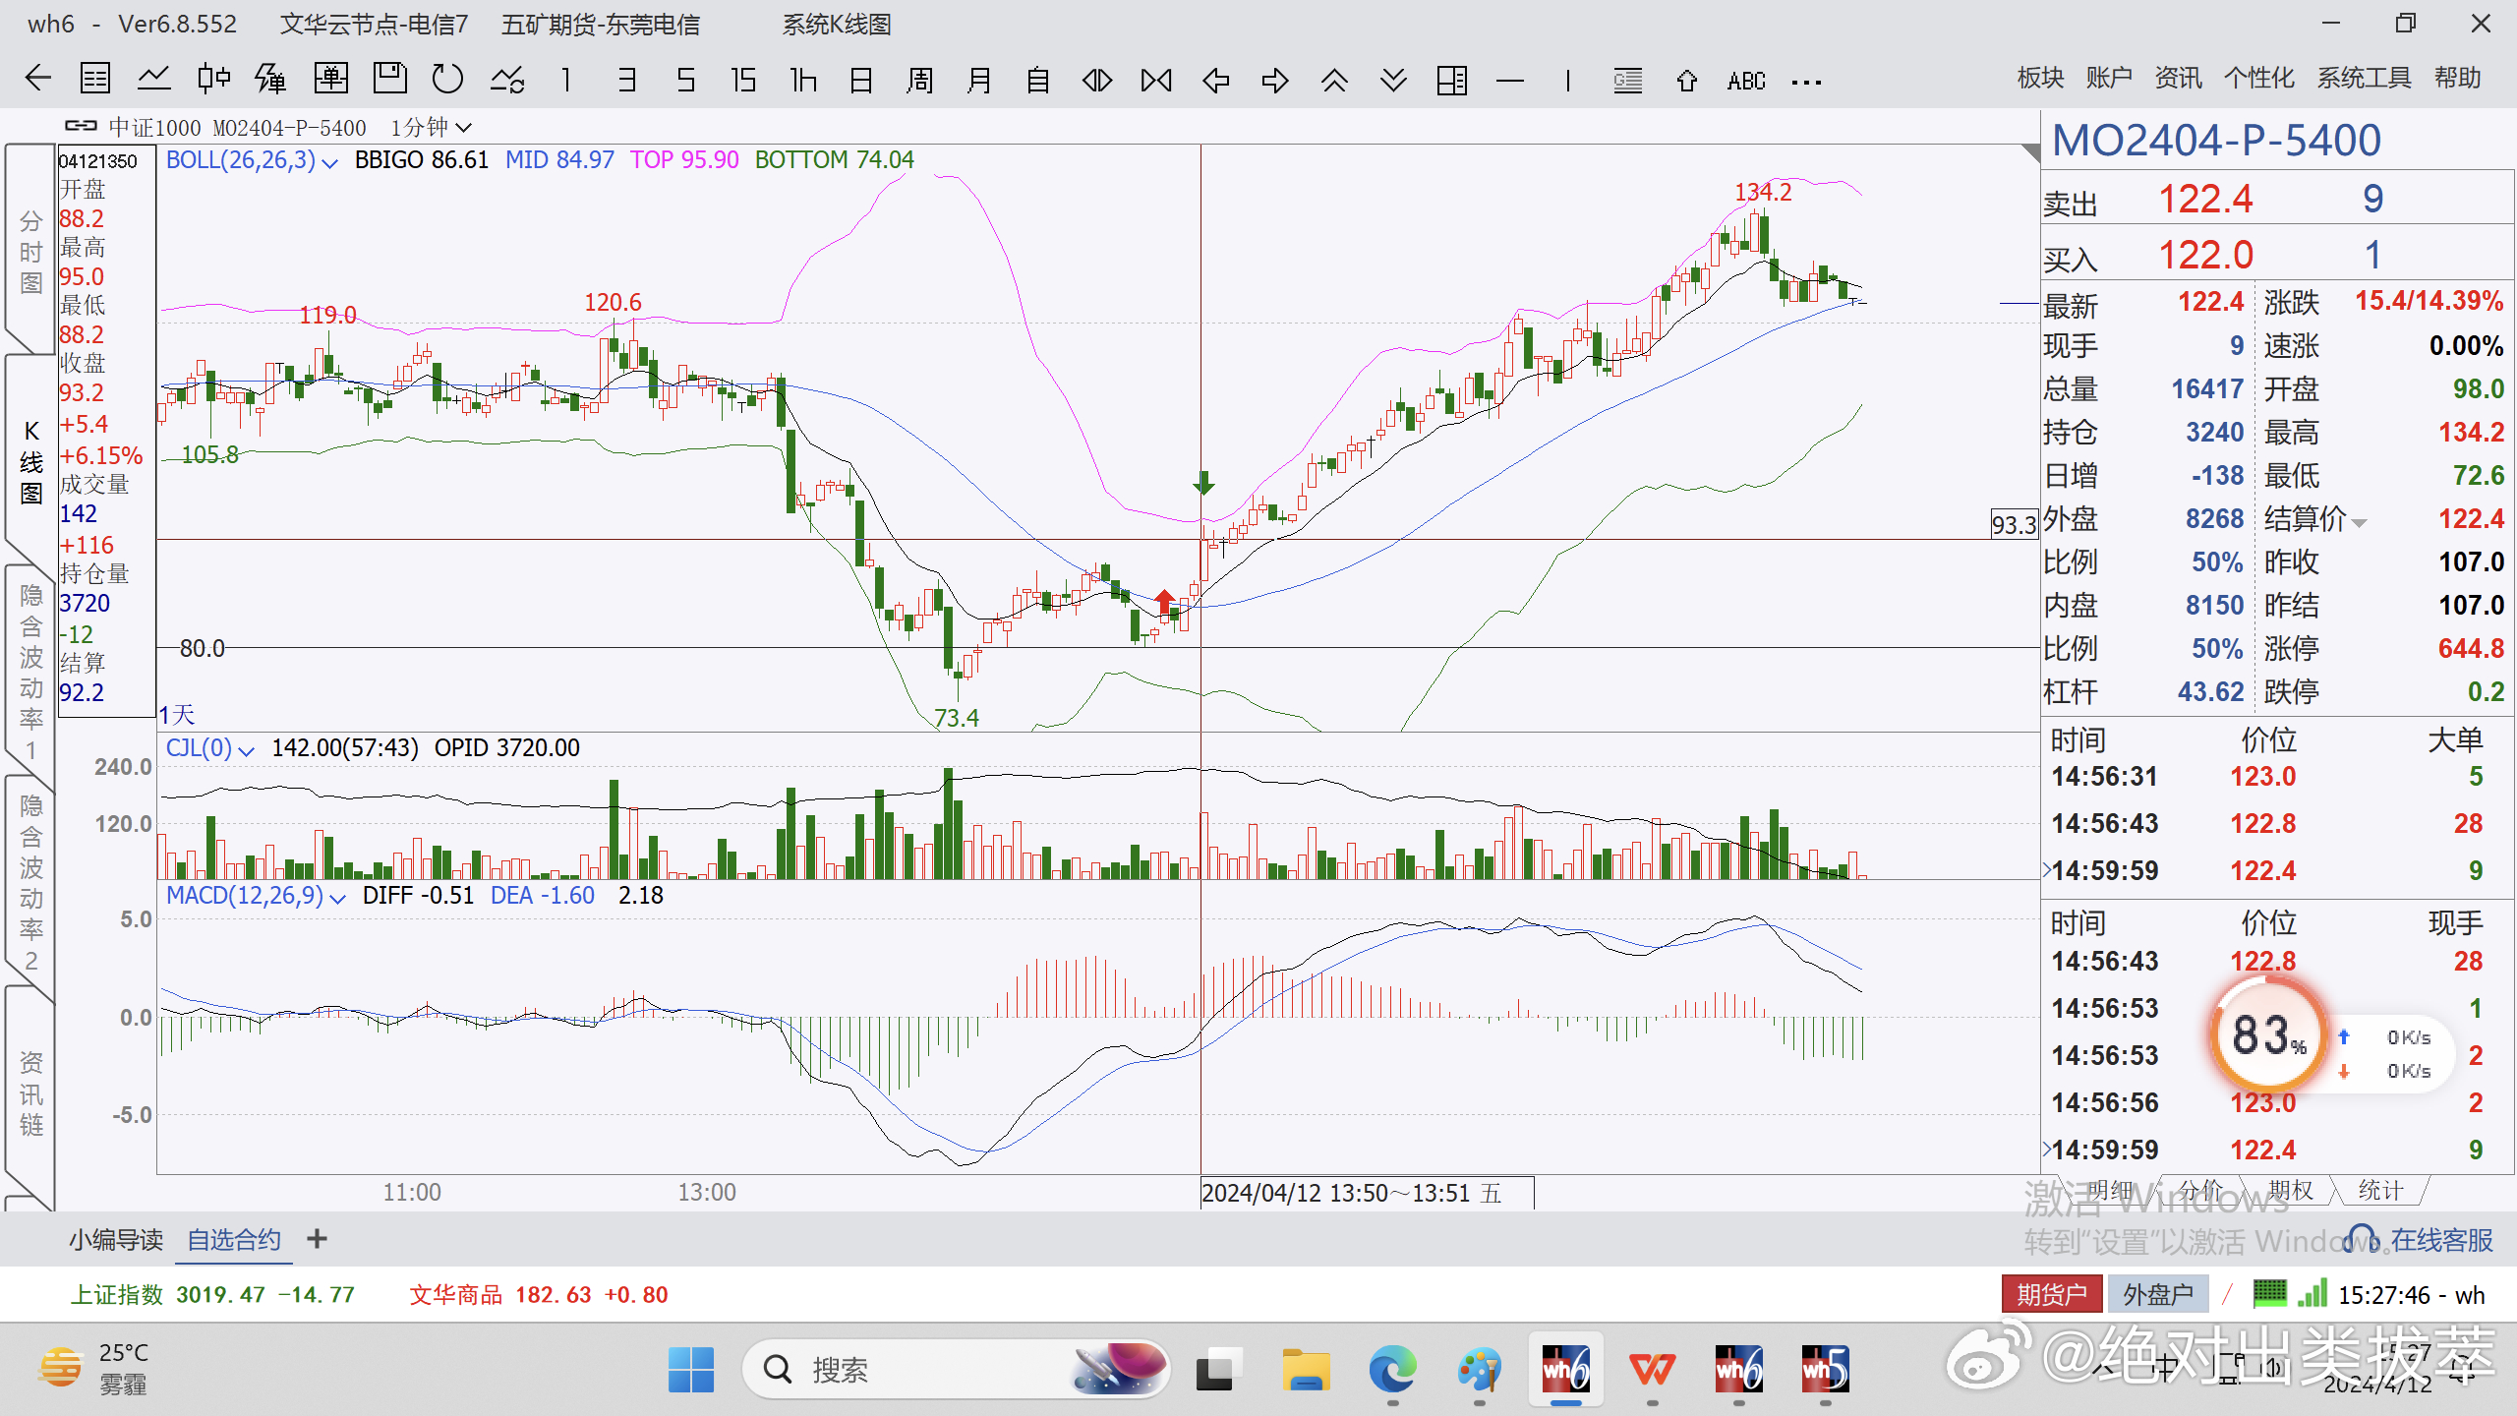Click the up arrow outline icon
Screen dimensions: 2517x1416
click(x=1687, y=80)
